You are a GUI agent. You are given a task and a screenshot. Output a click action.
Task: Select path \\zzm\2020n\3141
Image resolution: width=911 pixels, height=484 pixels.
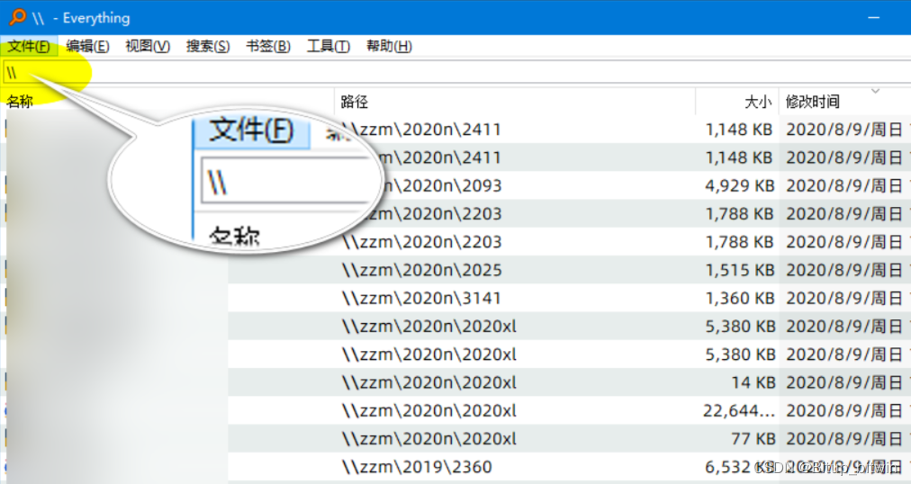(421, 299)
